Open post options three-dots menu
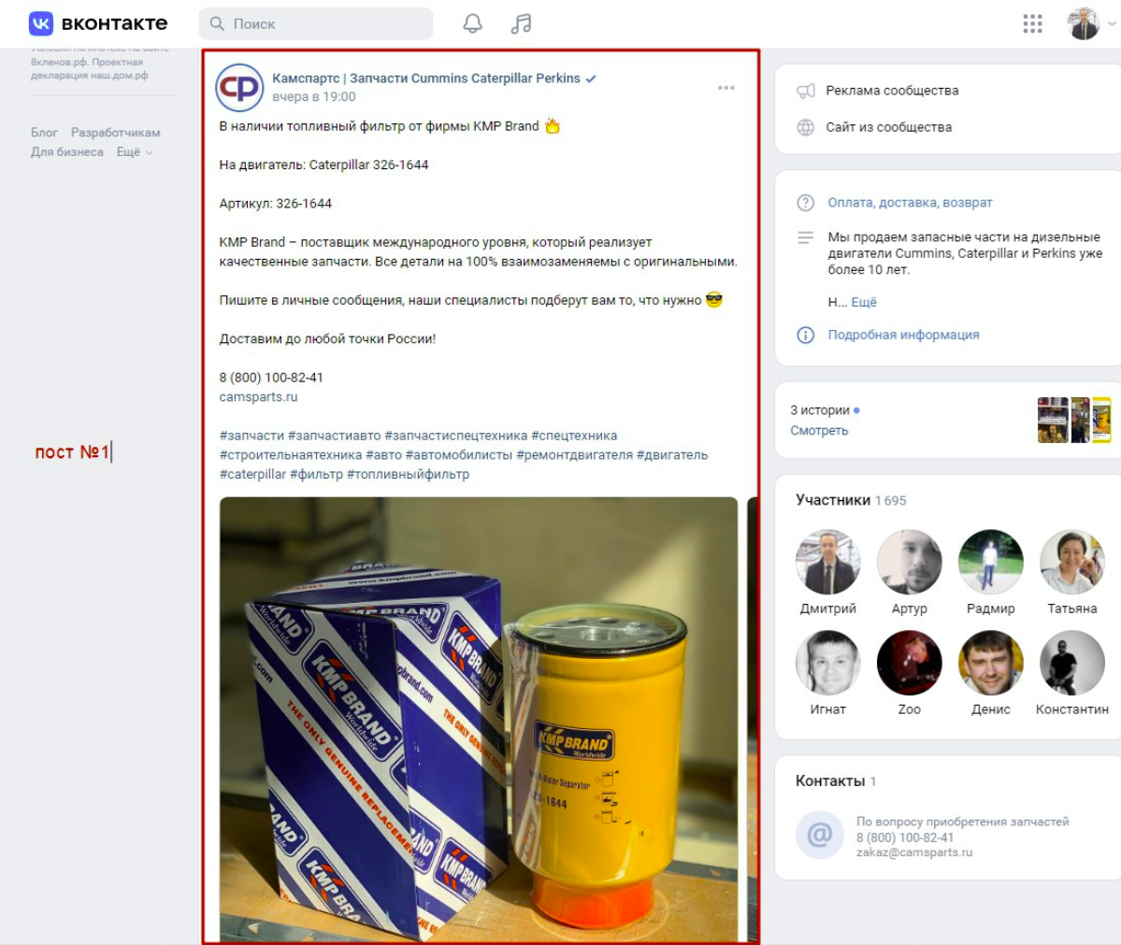 click(726, 87)
